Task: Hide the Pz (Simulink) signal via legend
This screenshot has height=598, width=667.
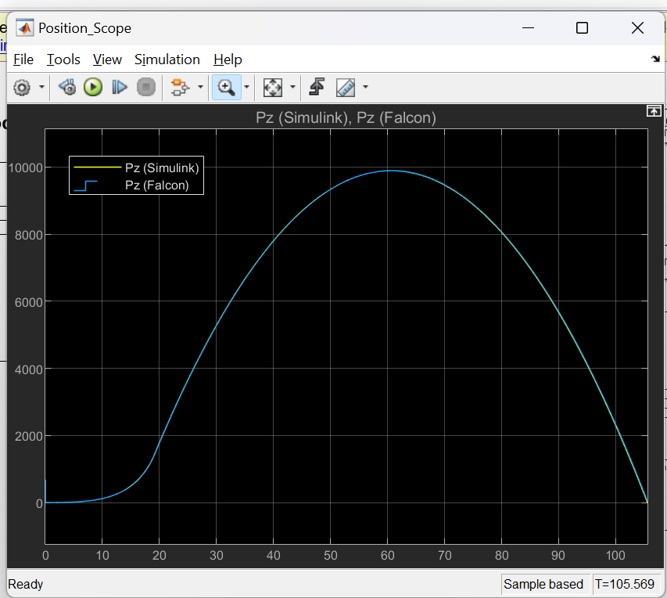Action: (x=160, y=168)
